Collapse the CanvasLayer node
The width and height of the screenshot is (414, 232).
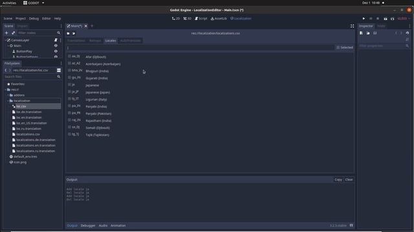6,40
